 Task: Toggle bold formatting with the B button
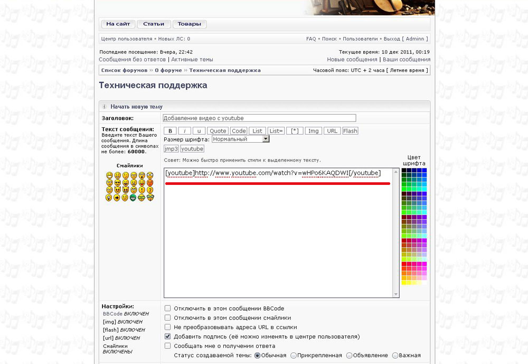coord(169,131)
